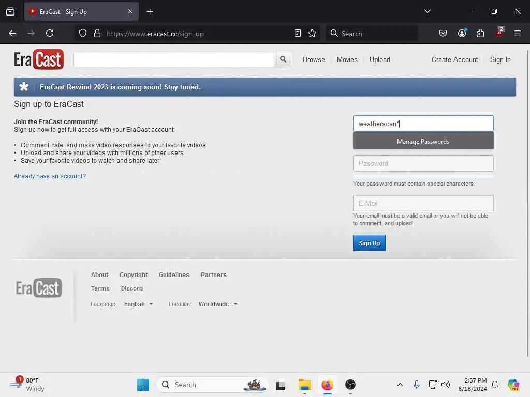Open Task View on the taskbar
The image size is (530, 397).
(281, 385)
